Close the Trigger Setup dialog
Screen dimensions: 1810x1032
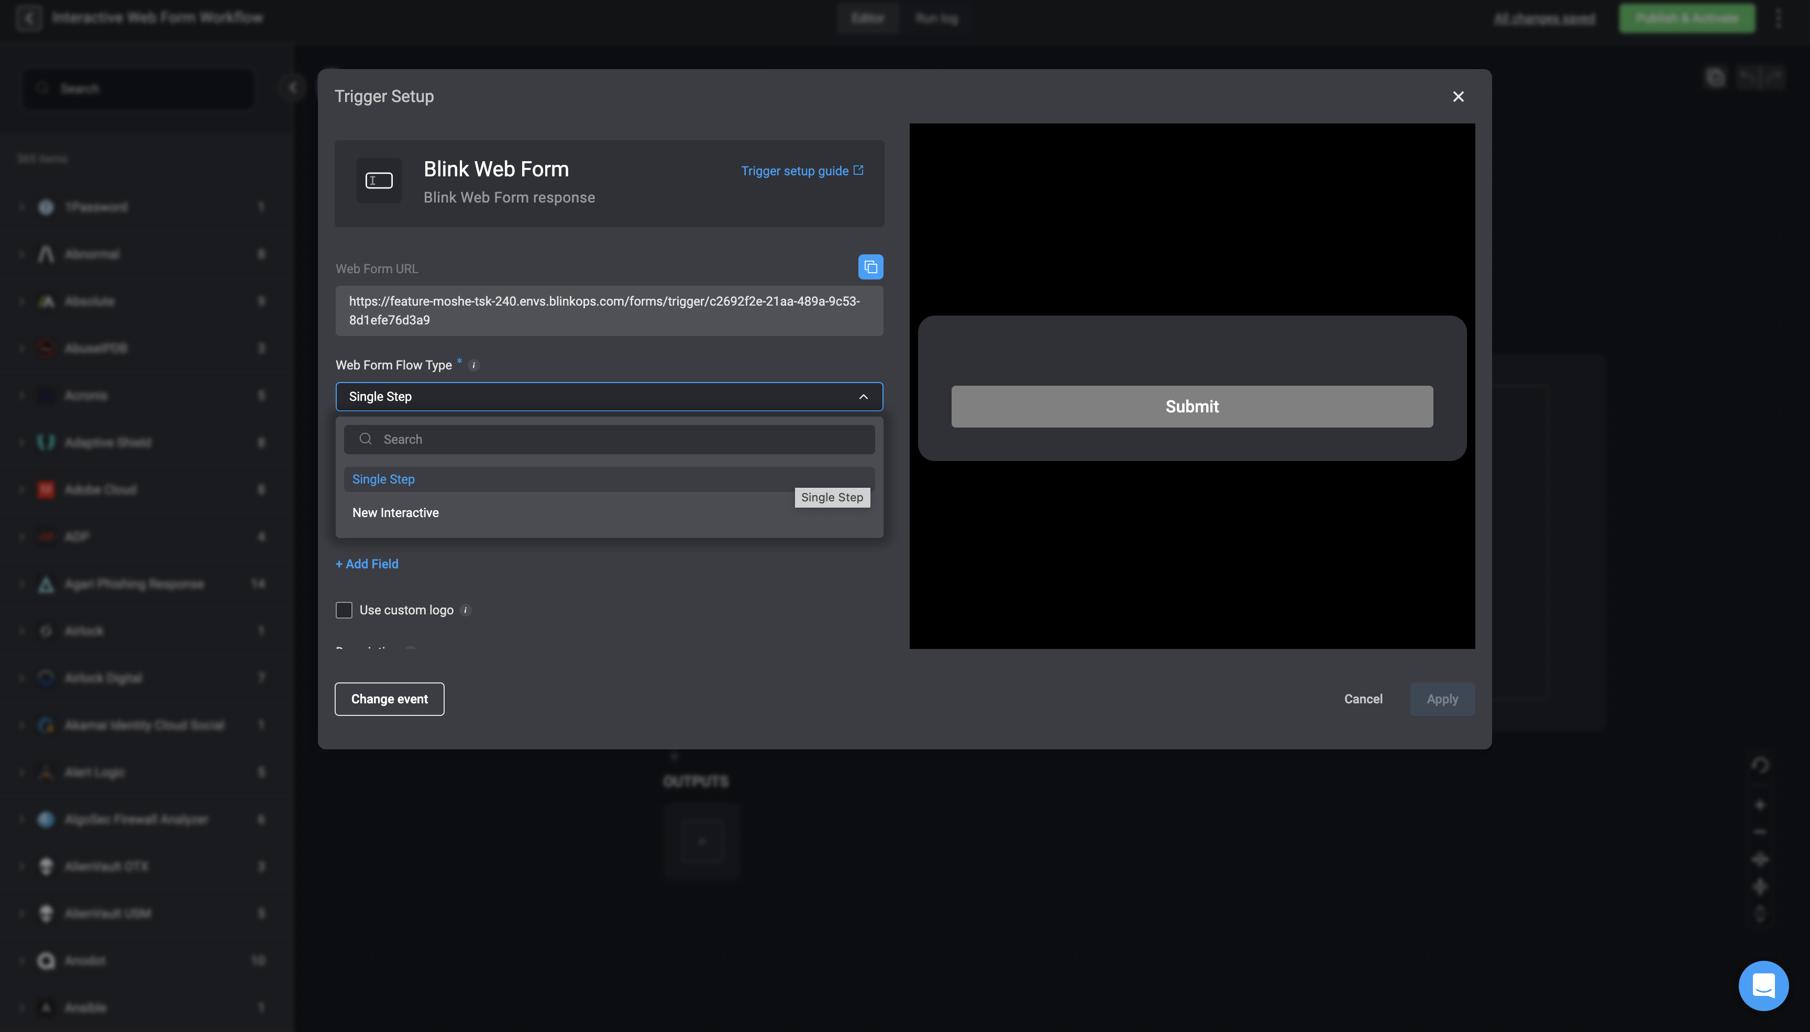coord(1458,96)
